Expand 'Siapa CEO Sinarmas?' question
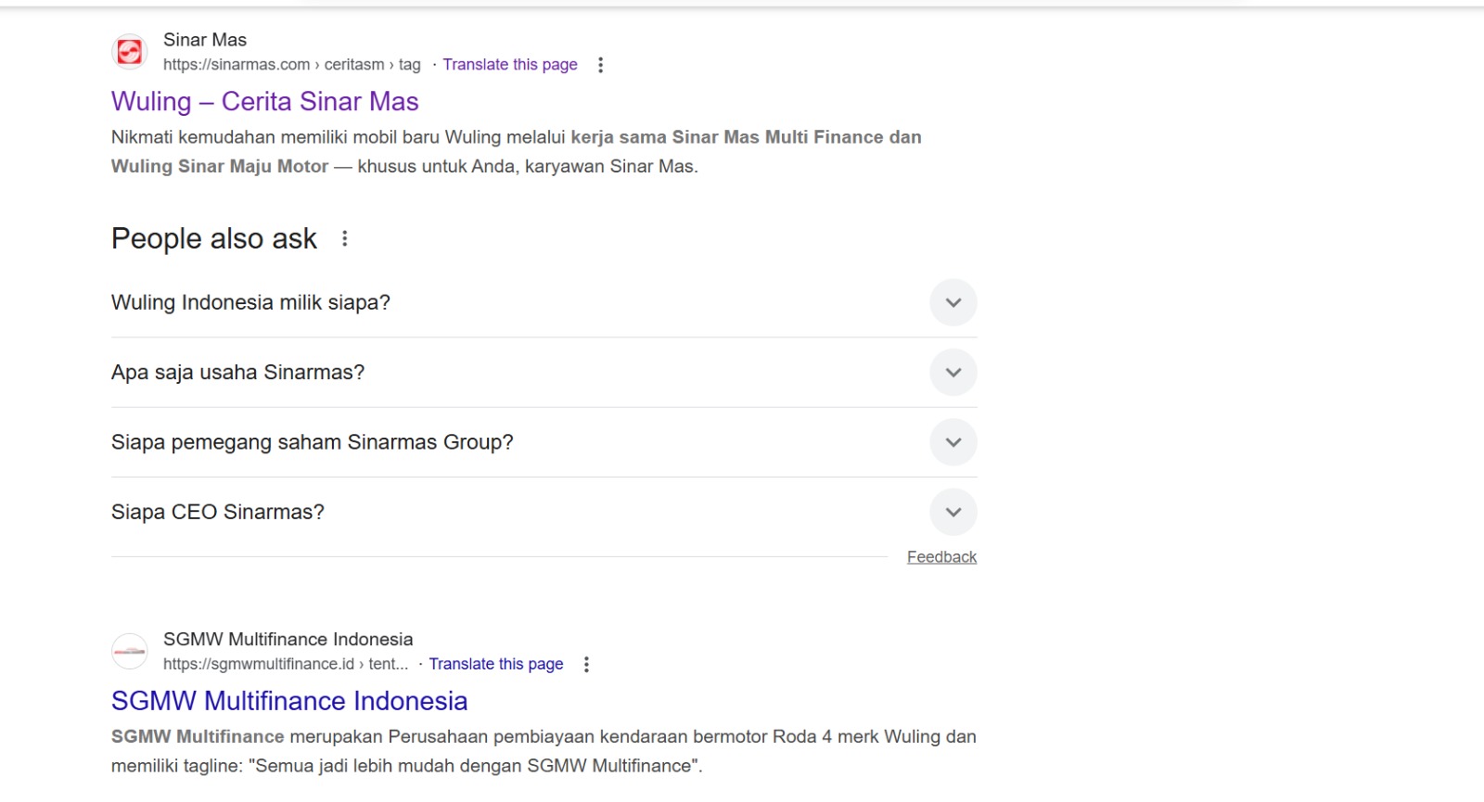The image size is (1484, 802). [x=544, y=512]
